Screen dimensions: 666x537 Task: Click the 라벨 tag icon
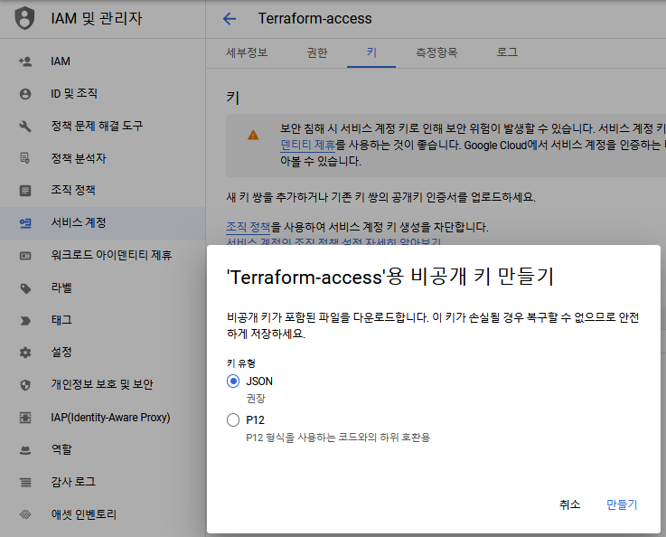point(25,288)
